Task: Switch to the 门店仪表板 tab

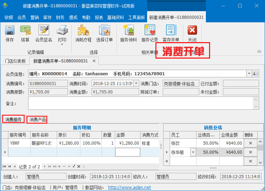Action: click(x=15, y=61)
